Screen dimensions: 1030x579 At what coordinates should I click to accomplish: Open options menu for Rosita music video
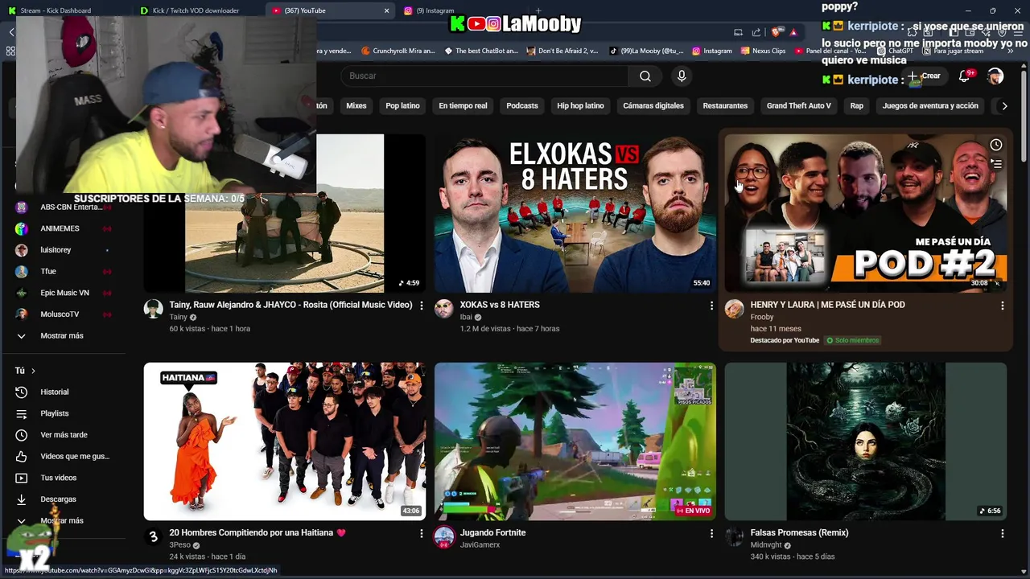pyautogui.click(x=421, y=306)
